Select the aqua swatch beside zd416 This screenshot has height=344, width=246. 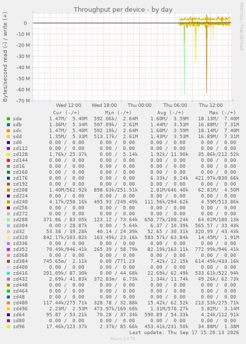(8, 273)
